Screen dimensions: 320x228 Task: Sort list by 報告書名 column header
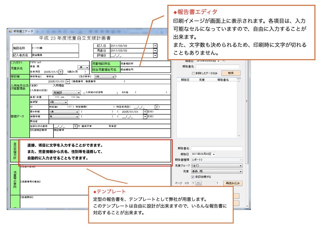tap(223, 80)
